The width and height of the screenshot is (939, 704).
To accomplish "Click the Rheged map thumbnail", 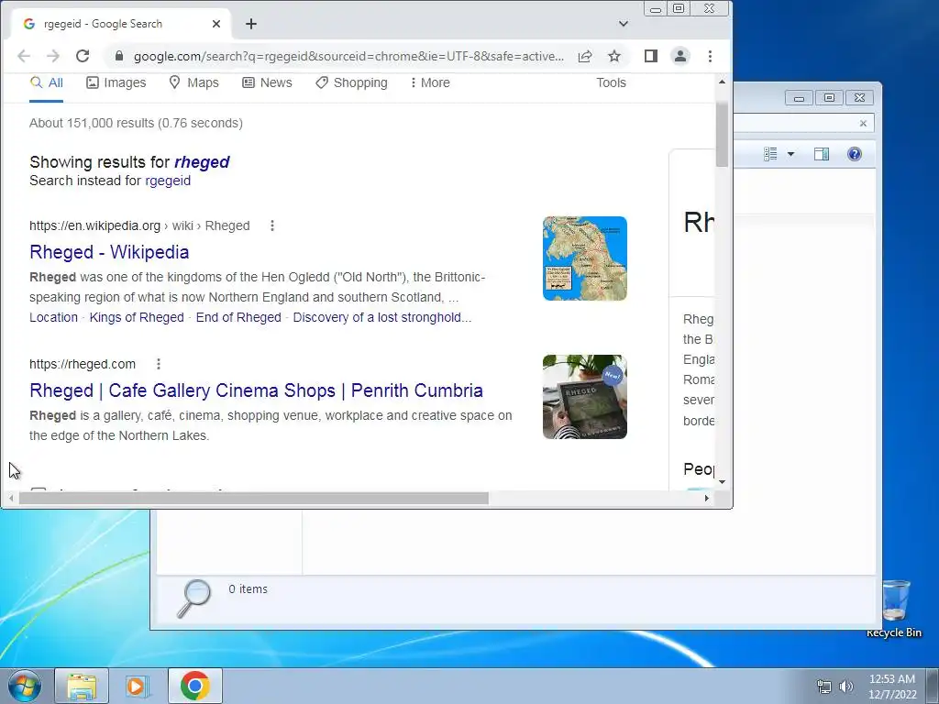I will coord(585,258).
